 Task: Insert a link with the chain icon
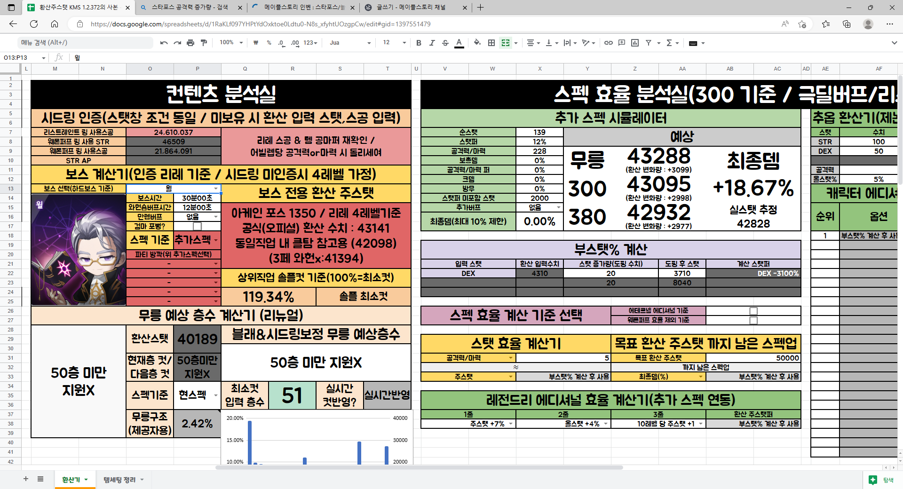tap(609, 43)
